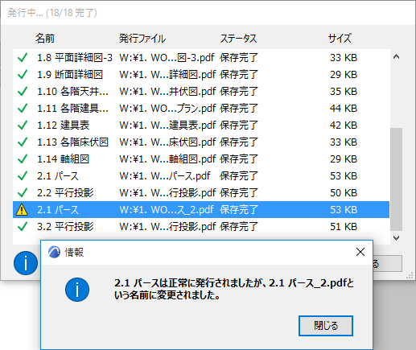Screen dimensions: 416x350
Task: Click the 保存完了 status of 3.2 平行投影
Action: pos(239,226)
